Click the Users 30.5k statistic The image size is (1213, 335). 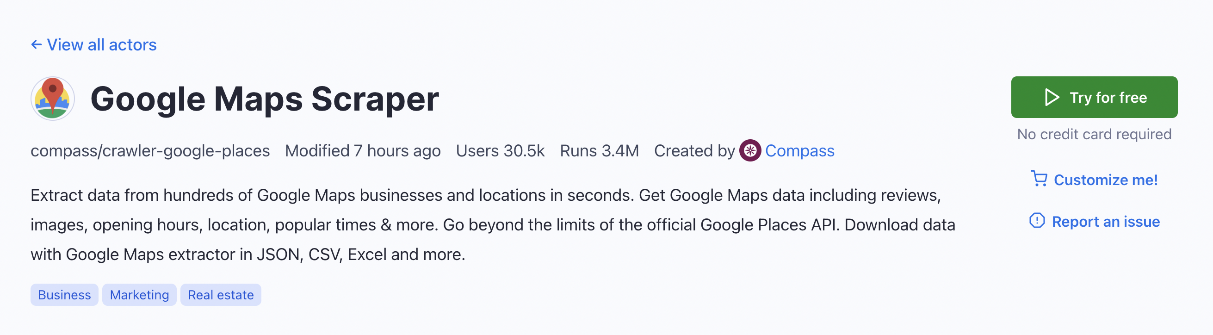tap(500, 151)
